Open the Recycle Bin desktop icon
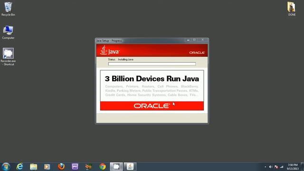 tap(8, 9)
